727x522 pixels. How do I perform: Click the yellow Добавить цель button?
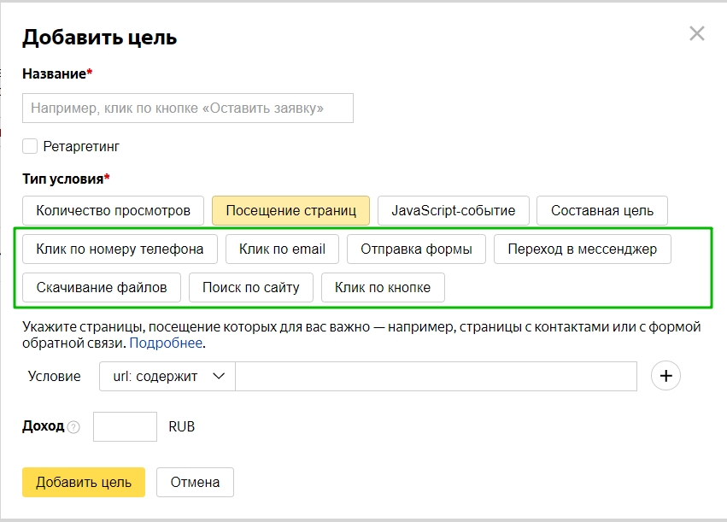point(84,482)
